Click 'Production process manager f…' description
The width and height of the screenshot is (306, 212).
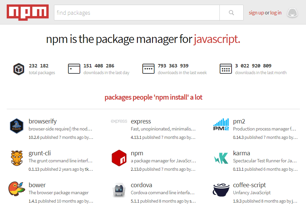(x=264, y=129)
